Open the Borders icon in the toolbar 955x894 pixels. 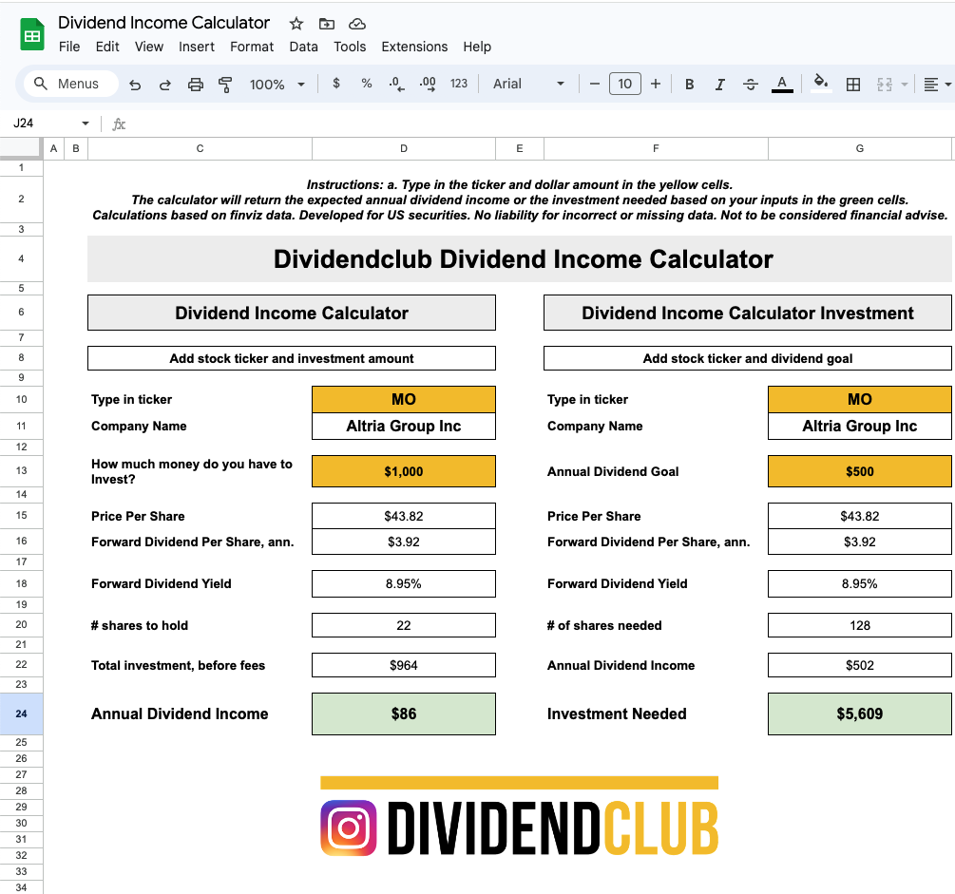pos(852,84)
